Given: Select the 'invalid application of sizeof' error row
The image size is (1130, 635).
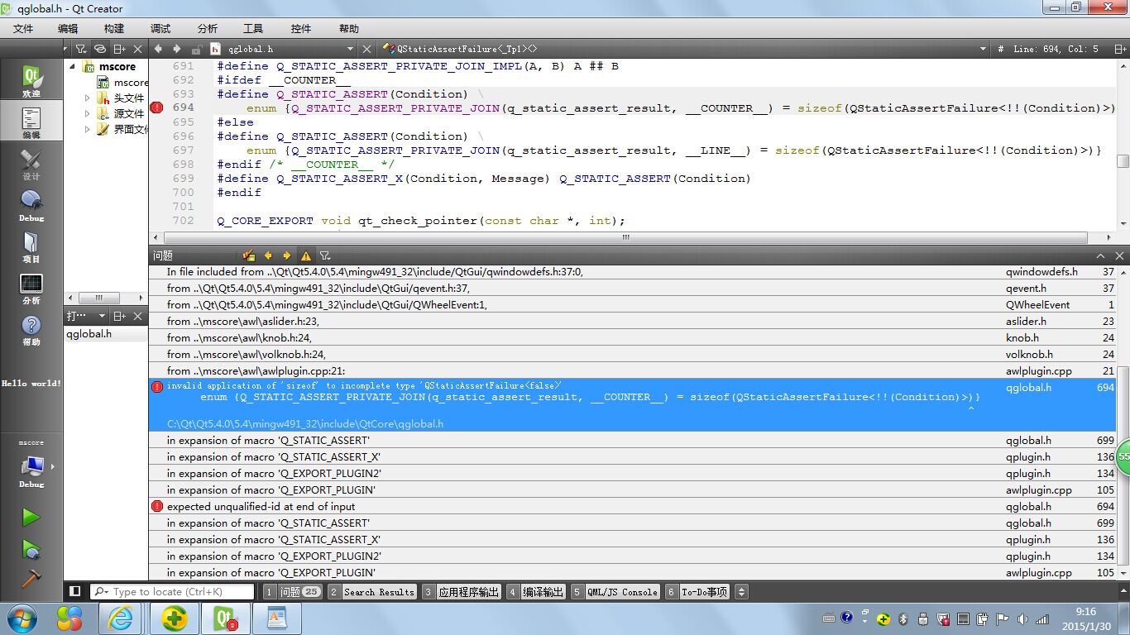Looking at the screenshot, I should click(x=632, y=405).
